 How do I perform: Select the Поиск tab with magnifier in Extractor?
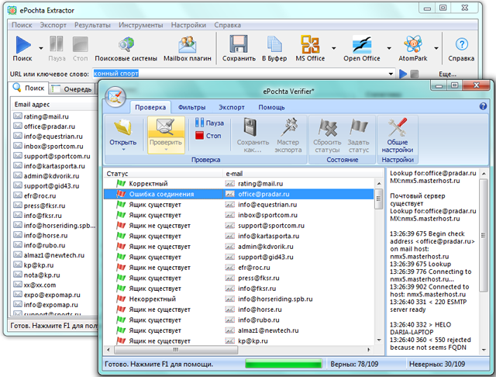[29, 88]
